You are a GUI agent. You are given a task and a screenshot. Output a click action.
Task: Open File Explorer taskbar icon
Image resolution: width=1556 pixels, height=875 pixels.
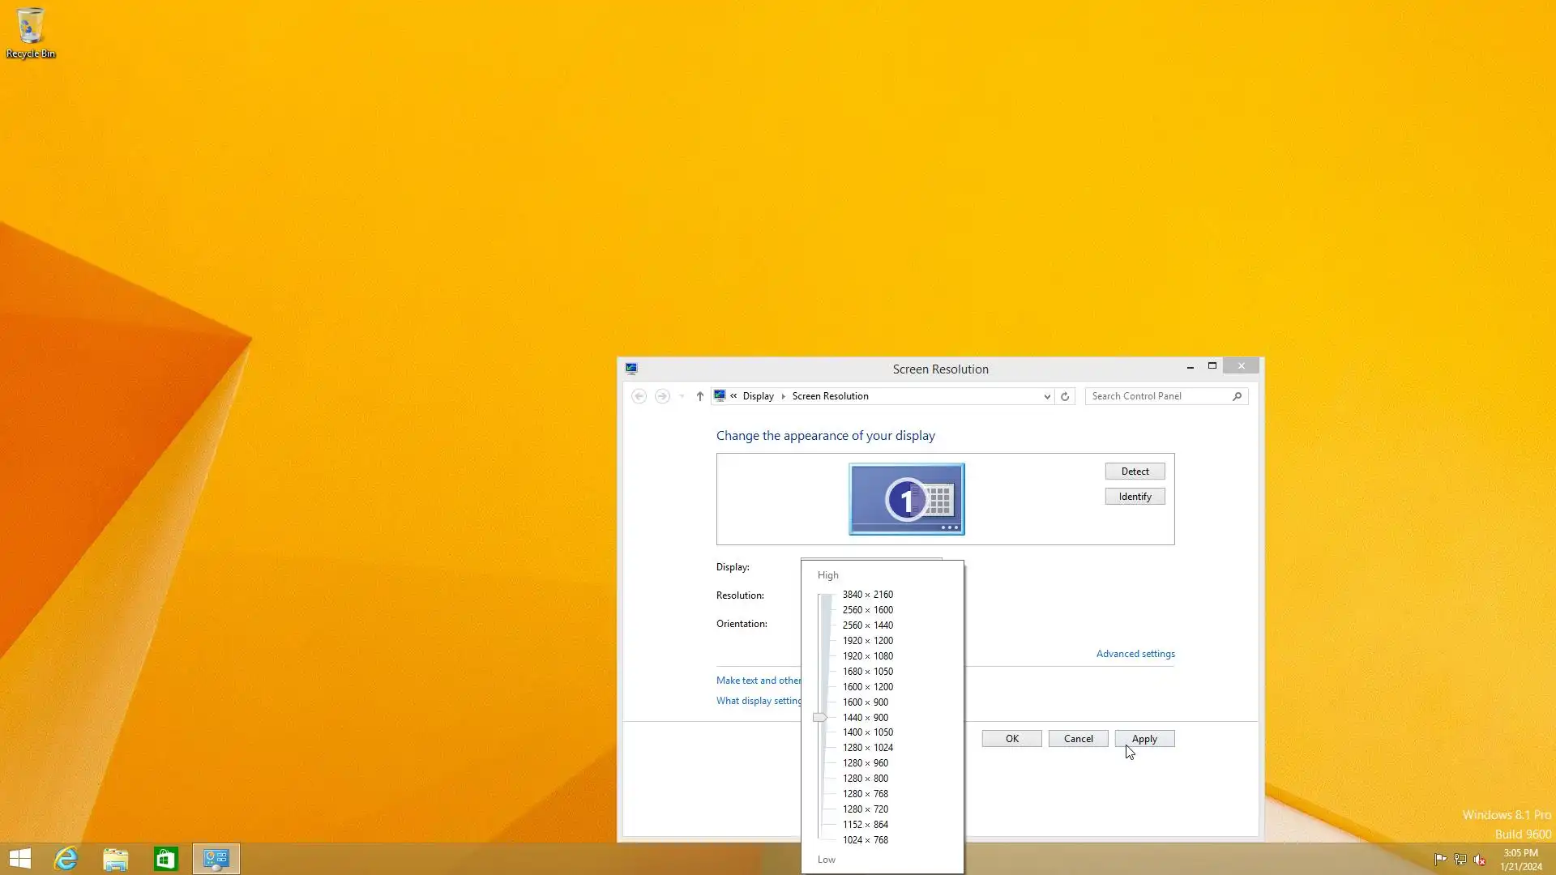(x=116, y=859)
